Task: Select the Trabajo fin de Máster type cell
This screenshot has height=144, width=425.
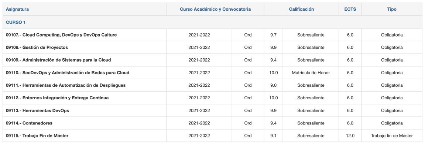Action: coord(392,136)
